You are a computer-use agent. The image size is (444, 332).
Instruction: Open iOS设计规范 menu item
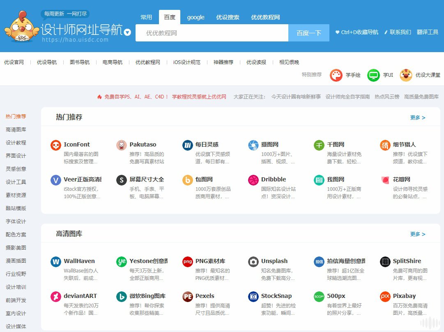186,62
